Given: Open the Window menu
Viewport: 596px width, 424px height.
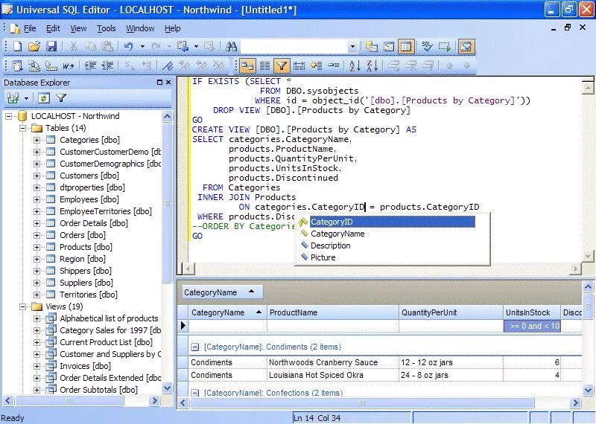Looking at the screenshot, I should 140,28.
